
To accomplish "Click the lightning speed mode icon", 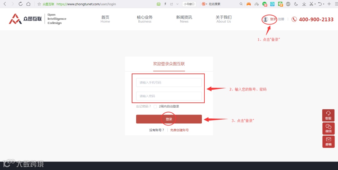I will click(x=165, y=4).
